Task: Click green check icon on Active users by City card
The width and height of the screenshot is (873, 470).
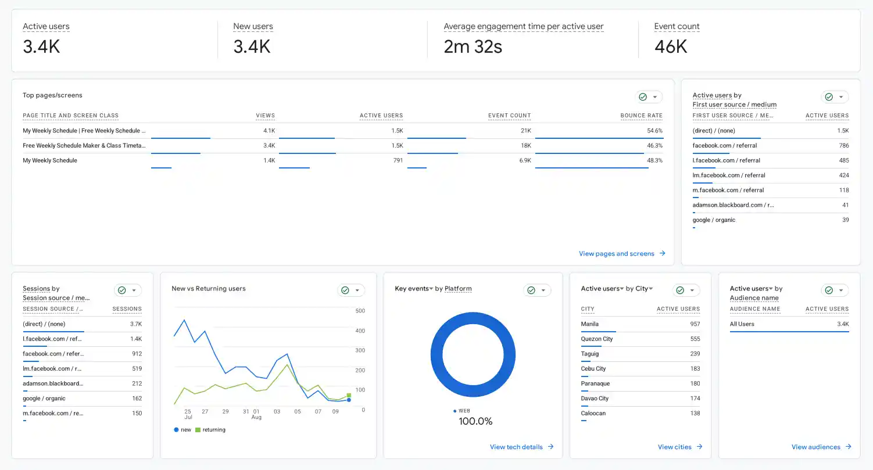Action: 680,290
